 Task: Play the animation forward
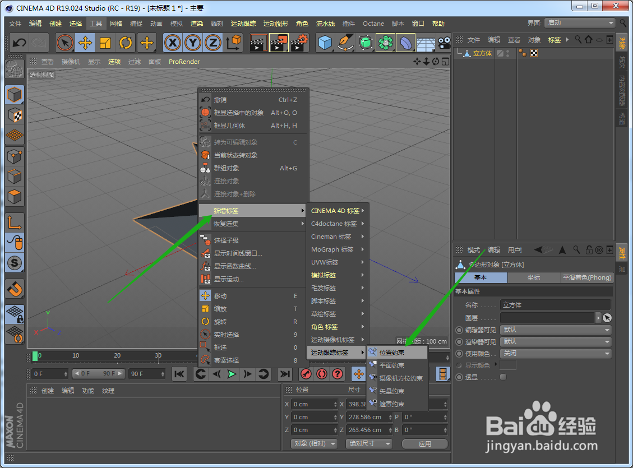click(232, 374)
